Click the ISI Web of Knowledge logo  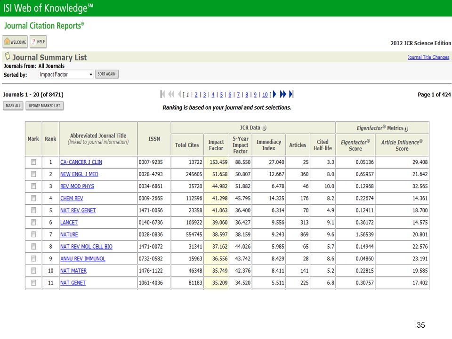(48, 8)
